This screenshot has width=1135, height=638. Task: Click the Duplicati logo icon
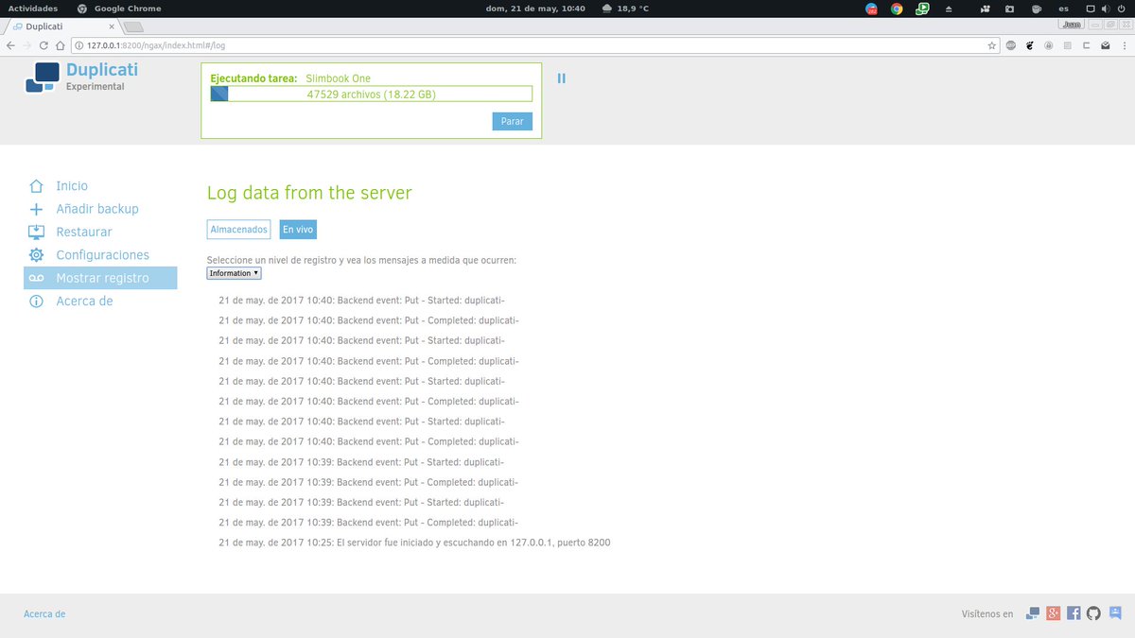tap(42, 77)
